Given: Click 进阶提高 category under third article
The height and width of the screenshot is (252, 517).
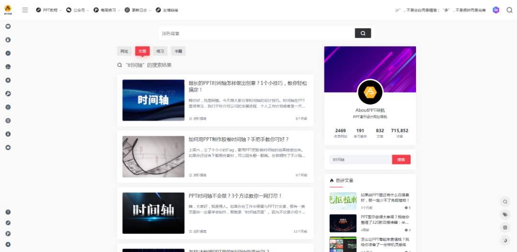Looking at the screenshot, I should click(x=198, y=231).
